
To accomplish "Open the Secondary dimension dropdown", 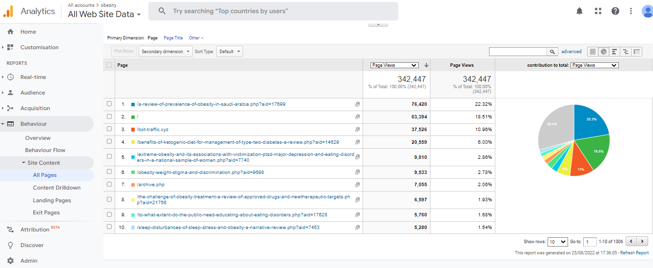I will (165, 52).
